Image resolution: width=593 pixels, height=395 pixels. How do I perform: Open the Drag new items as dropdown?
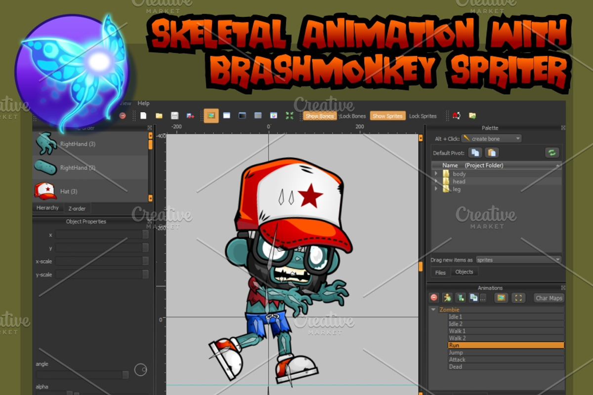pyautogui.click(x=518, y=260)
